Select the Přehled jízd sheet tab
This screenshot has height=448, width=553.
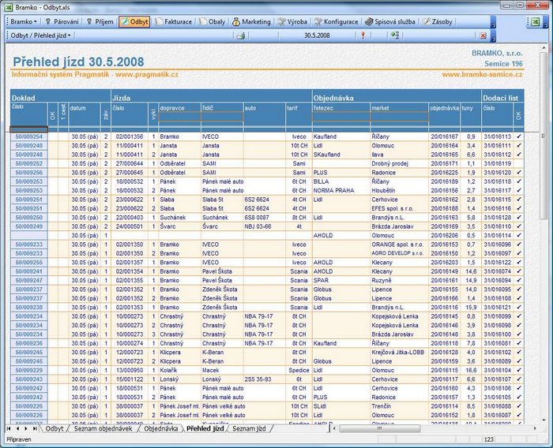pyautogui.click(x=205, y=428)
